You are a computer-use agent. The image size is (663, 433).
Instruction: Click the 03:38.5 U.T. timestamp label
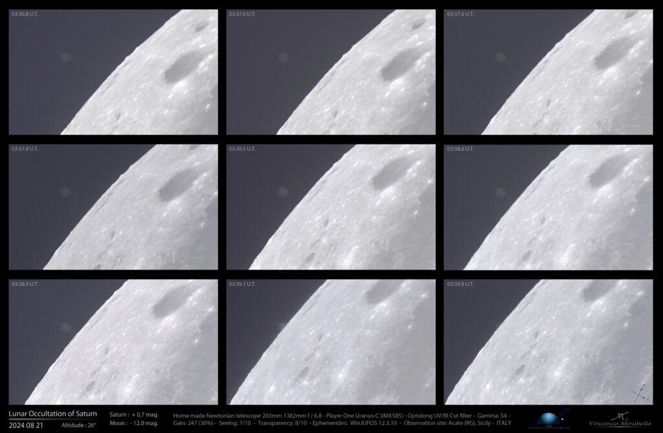[244, 148]
